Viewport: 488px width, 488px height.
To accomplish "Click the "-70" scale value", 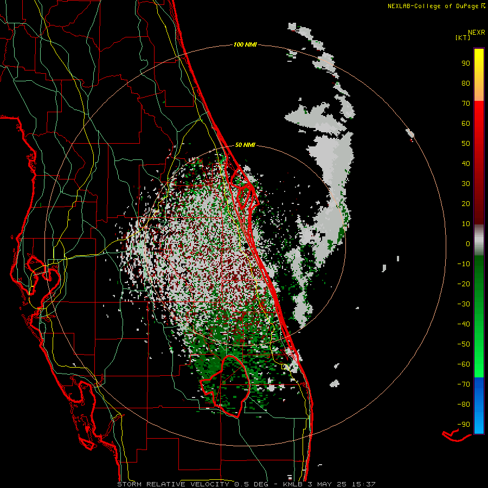I will coord(464,384).
